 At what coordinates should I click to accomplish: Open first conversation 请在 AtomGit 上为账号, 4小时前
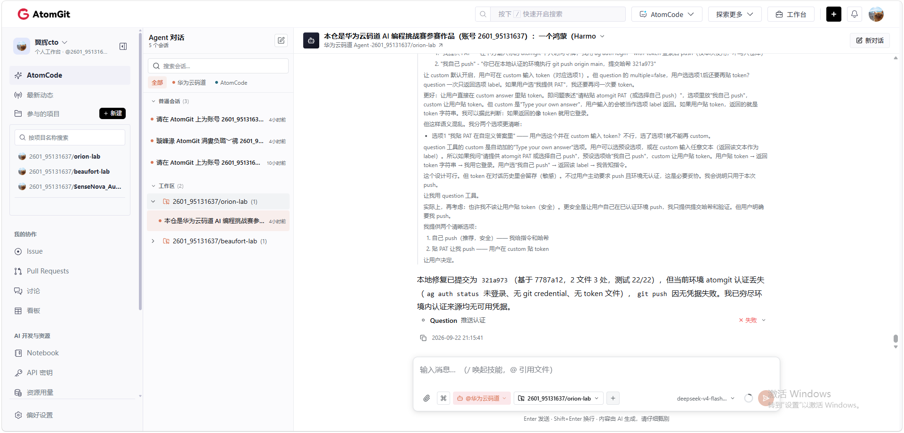coord(218,120)
